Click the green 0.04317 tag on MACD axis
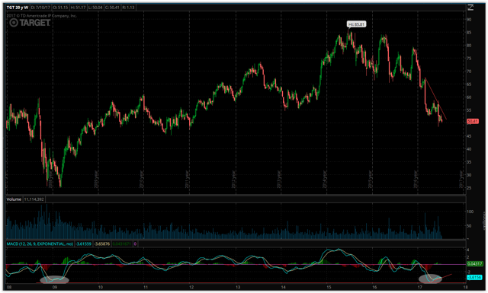This screenshot has height=293, width=488. pyautogui.click(x=475, y=264)
